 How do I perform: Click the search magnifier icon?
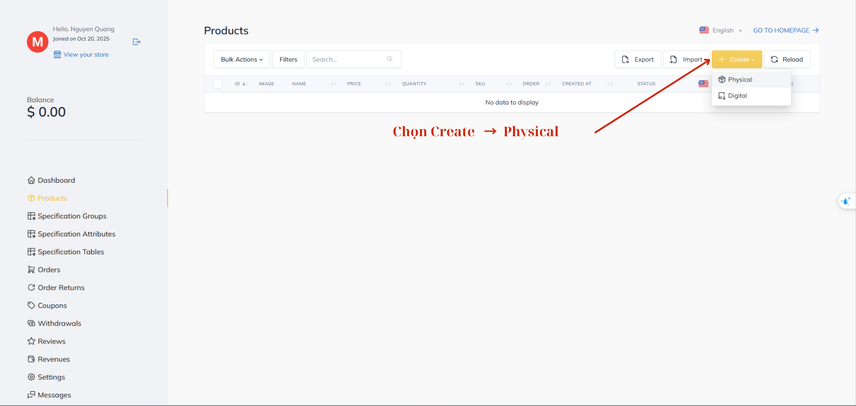[390, 59]
